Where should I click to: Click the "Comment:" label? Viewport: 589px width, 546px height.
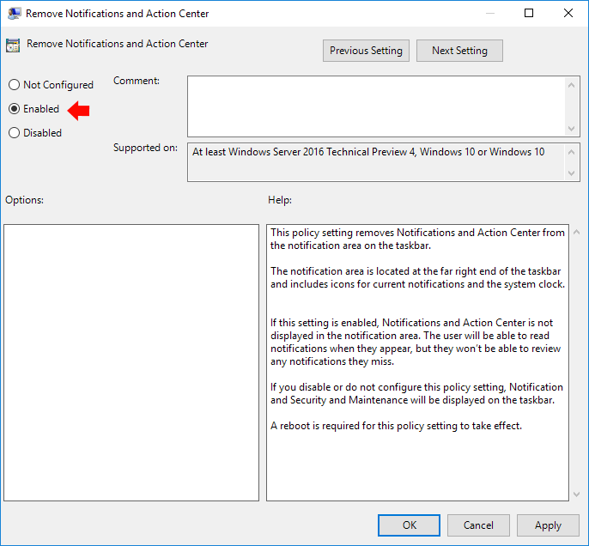(x=137, y=81)
